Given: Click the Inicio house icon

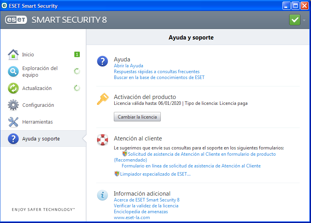Looking at the screenshot, I should 13,54.
